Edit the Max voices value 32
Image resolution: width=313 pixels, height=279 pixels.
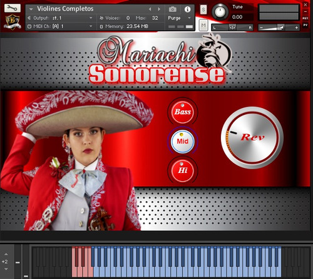tap(155, 18)
